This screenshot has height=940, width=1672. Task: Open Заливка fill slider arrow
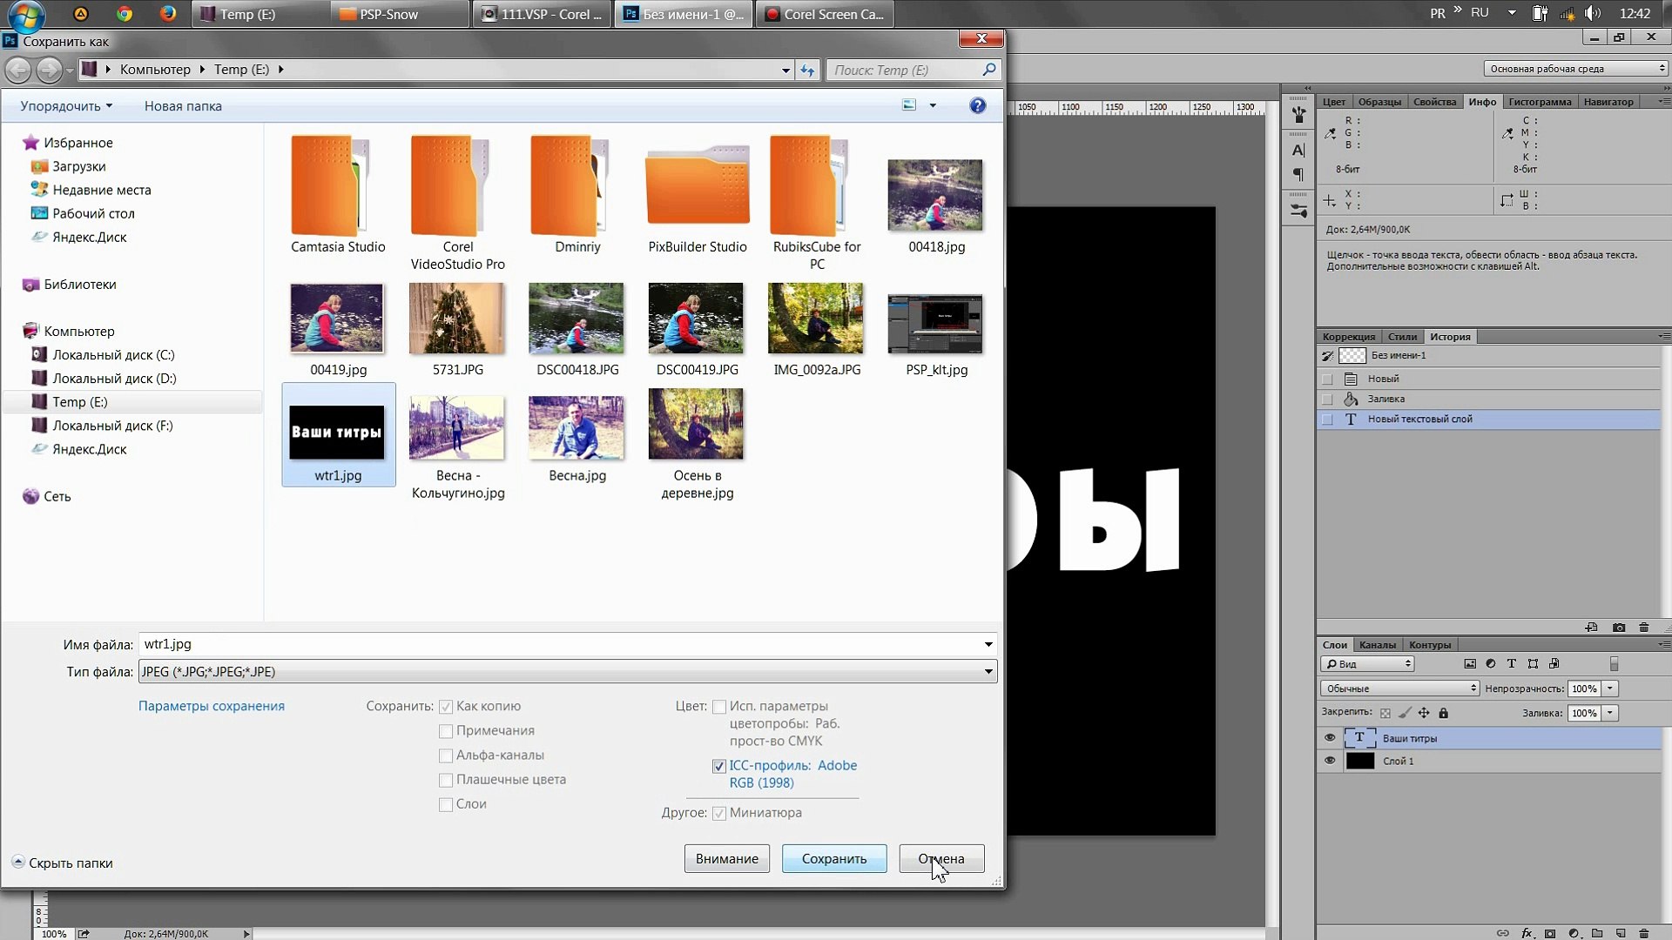click(x=1610, y=713)
